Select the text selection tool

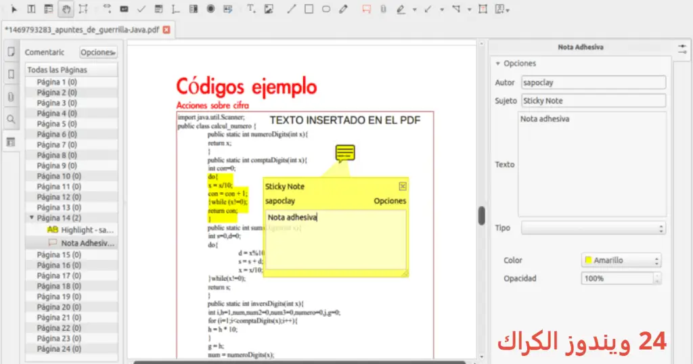(x=31, y=9)
